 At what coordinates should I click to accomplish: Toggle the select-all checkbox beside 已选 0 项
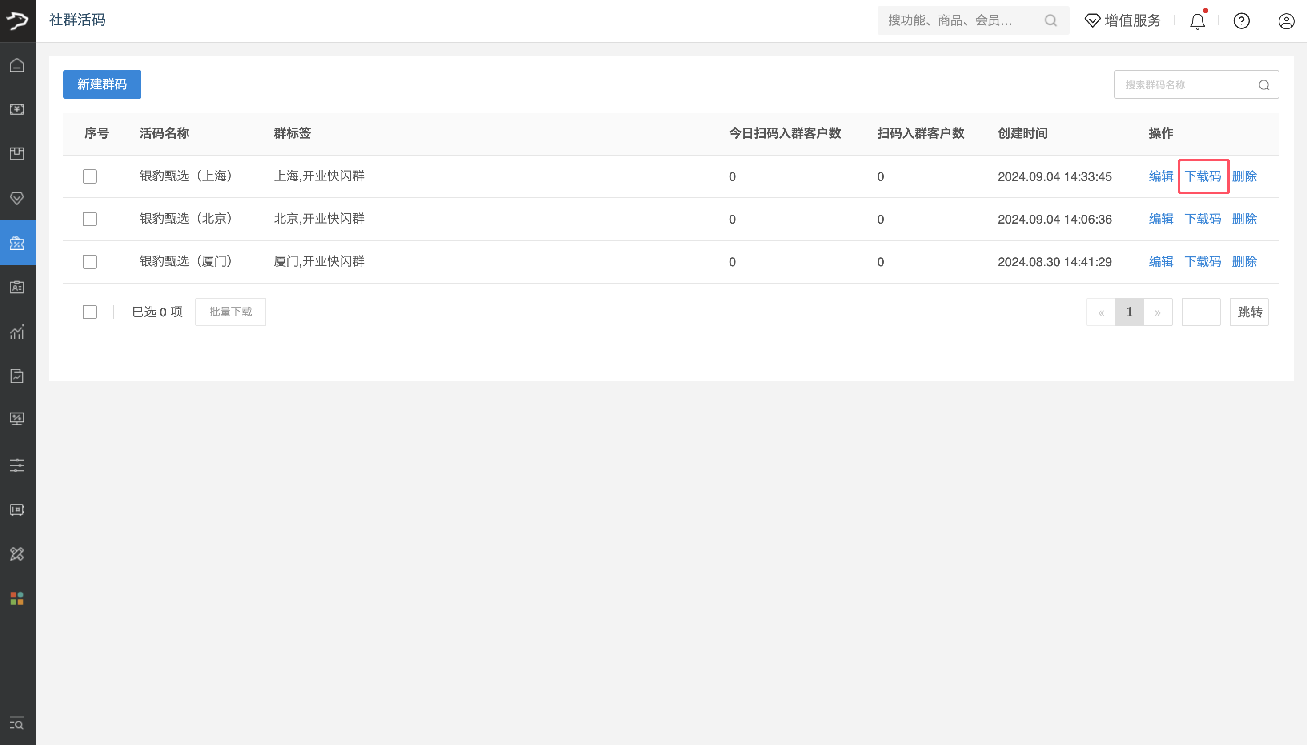[x=89, y=312]
